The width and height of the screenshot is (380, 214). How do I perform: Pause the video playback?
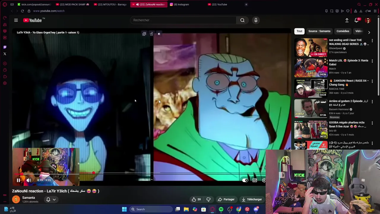18,180
